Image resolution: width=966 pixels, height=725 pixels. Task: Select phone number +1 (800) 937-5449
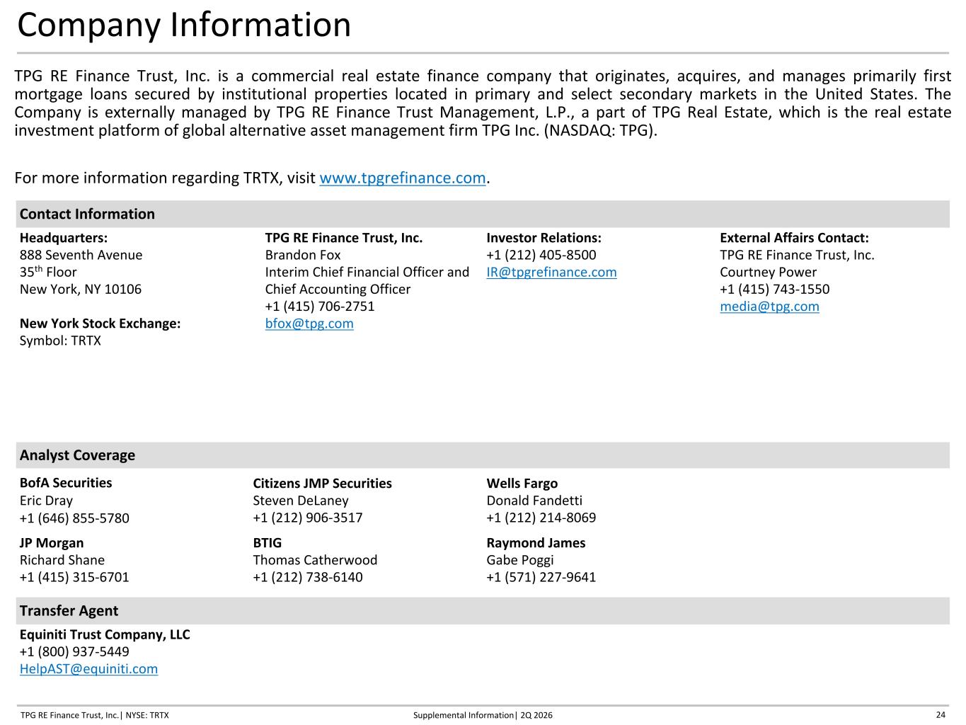tap(74, 651)
